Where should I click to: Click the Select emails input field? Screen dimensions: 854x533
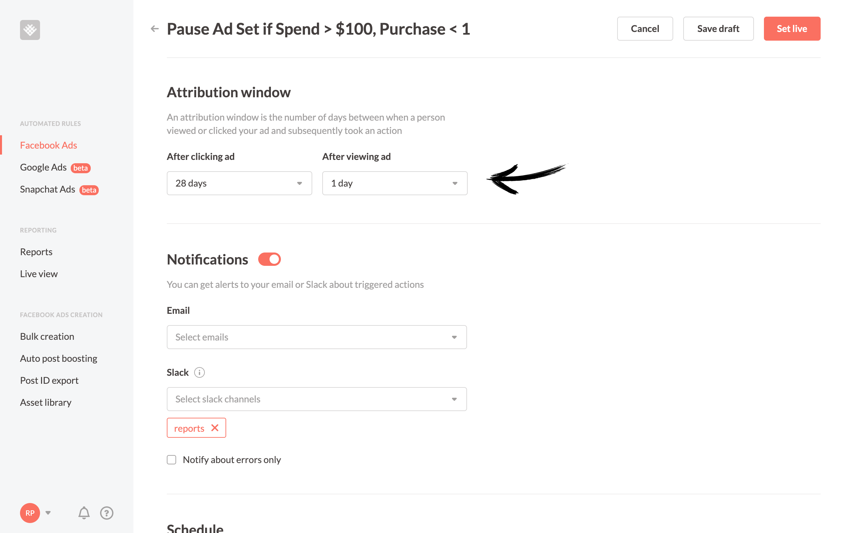click(x=317, y=336)
